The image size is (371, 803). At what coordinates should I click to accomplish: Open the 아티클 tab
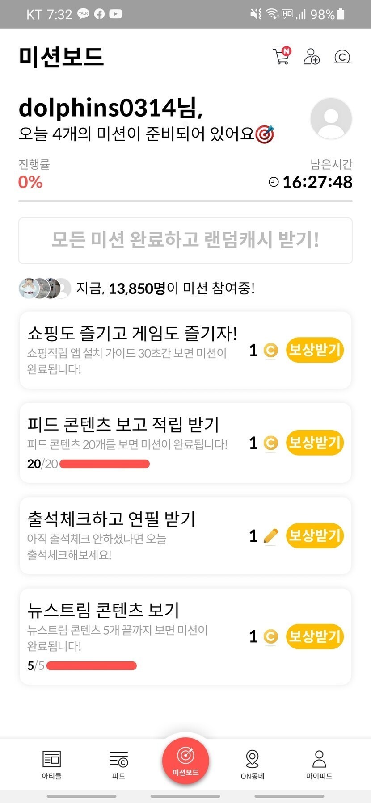51,764
